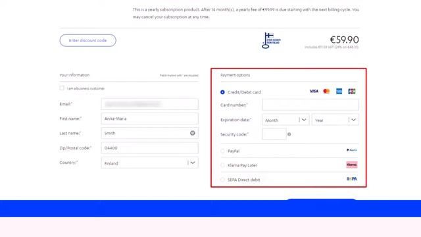Click the €59.90 total price

pos(344,39)
